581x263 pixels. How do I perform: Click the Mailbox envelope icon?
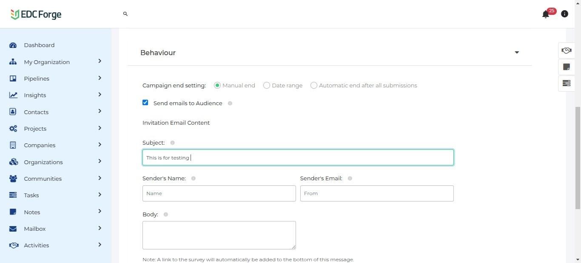[13, 229]
